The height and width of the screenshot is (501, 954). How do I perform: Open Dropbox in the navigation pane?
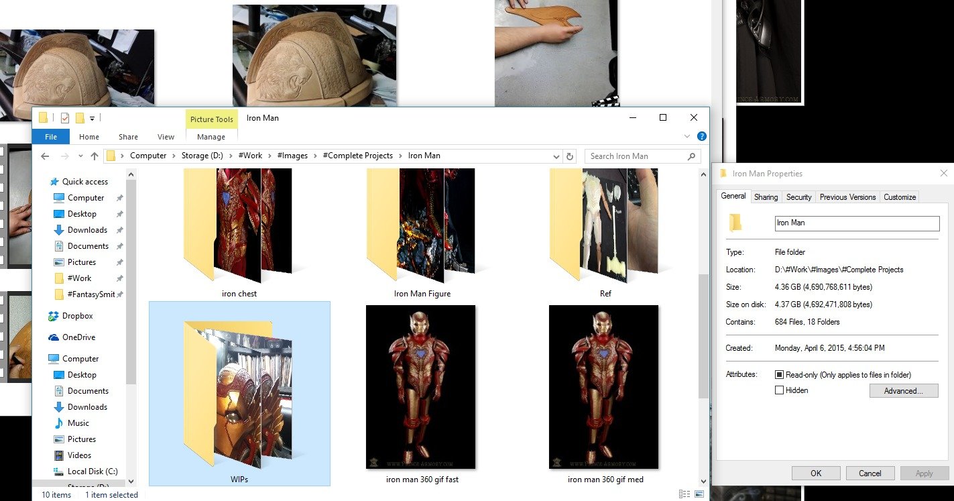click(77, 316)
